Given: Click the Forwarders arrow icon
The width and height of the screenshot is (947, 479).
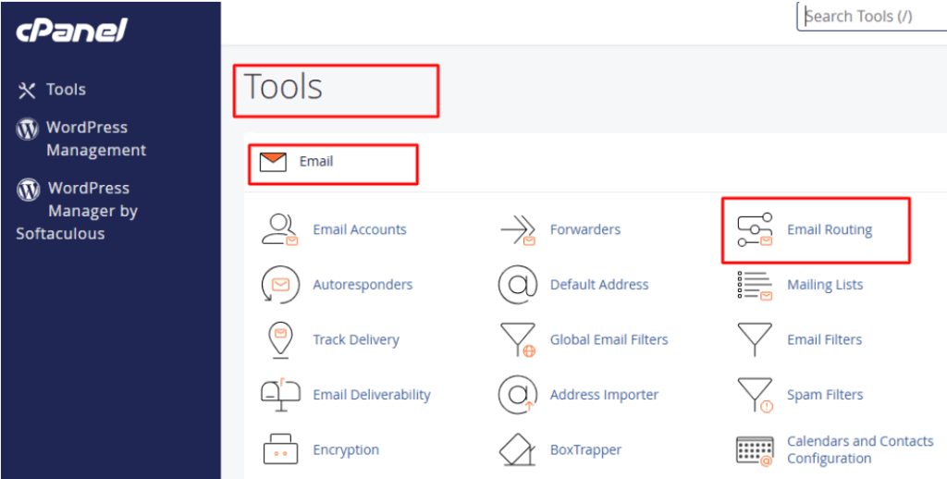Looking at the screenshot, I should (x=518, y=230).
